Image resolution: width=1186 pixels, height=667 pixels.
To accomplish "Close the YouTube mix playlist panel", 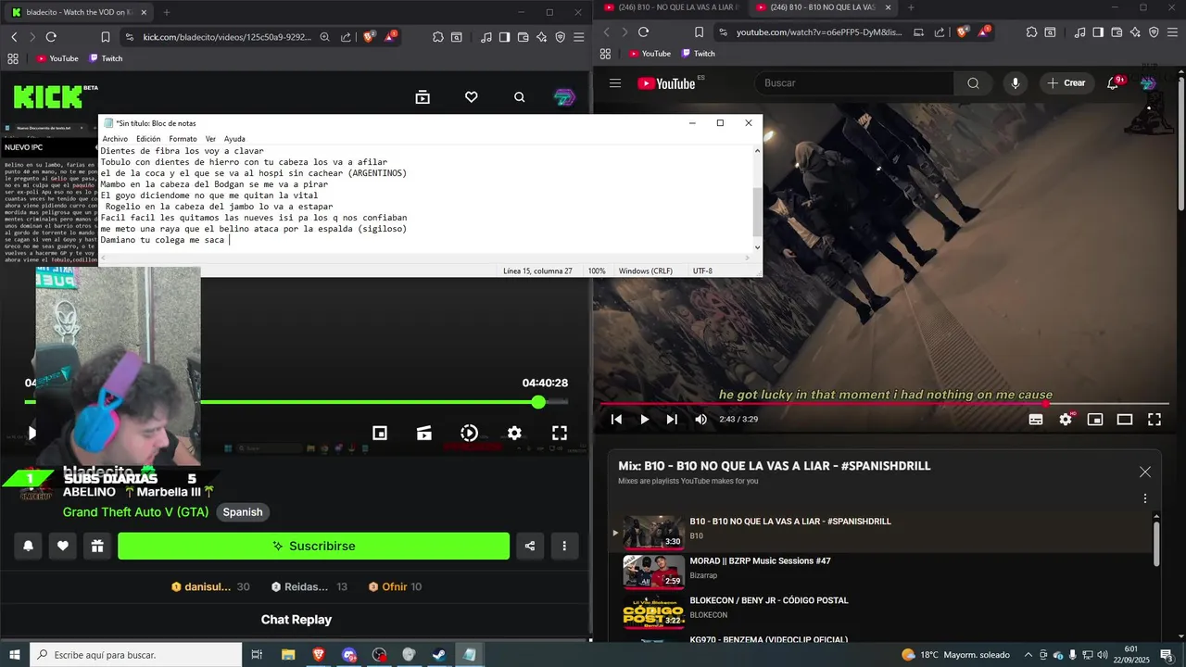I will coord(1145,472).
